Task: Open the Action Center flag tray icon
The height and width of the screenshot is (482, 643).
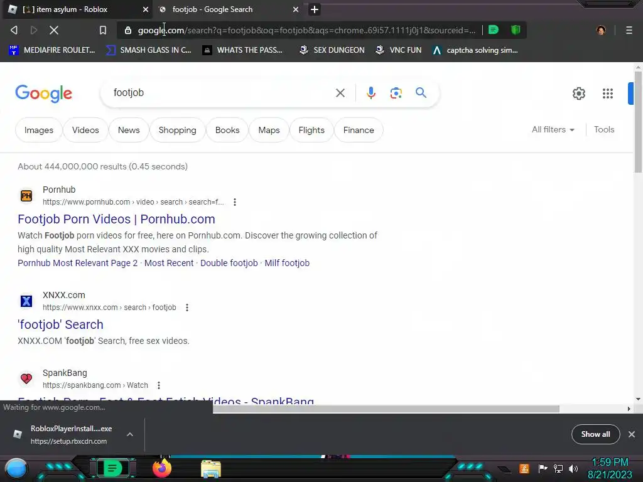Action: [x=543, y=468]
